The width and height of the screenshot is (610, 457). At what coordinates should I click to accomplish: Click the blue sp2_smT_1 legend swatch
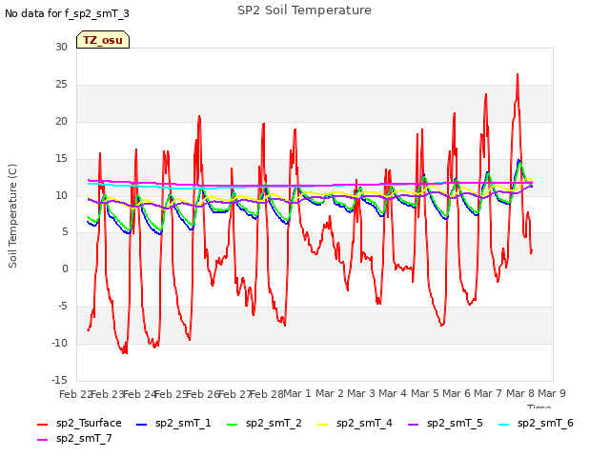[142, 425]
